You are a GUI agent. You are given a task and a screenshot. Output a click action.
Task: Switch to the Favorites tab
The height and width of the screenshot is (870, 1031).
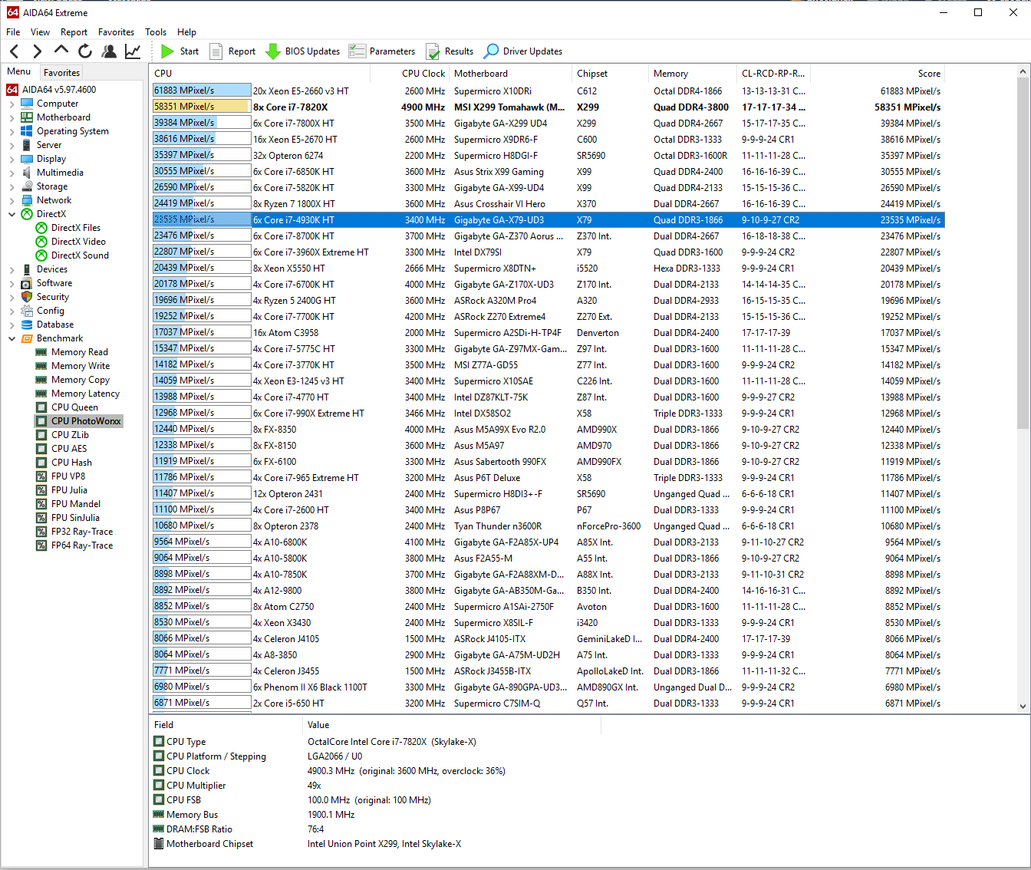coord(61,73)
